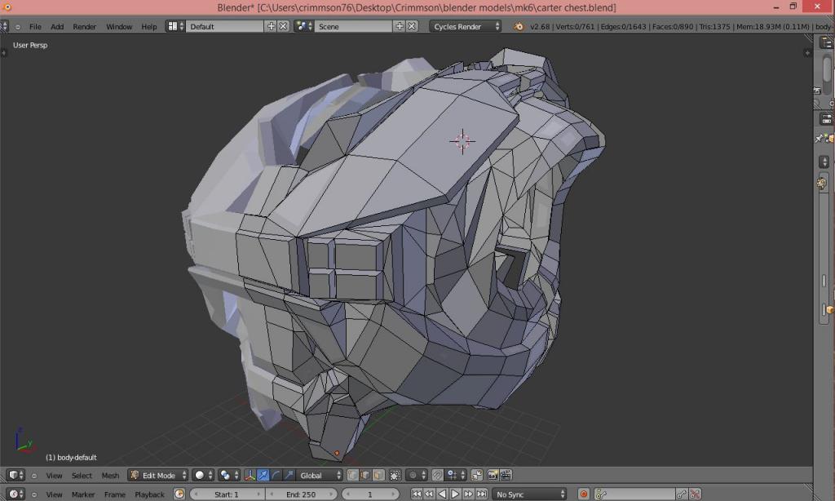Enable the scale manipulator

click(x=289, y=475)
